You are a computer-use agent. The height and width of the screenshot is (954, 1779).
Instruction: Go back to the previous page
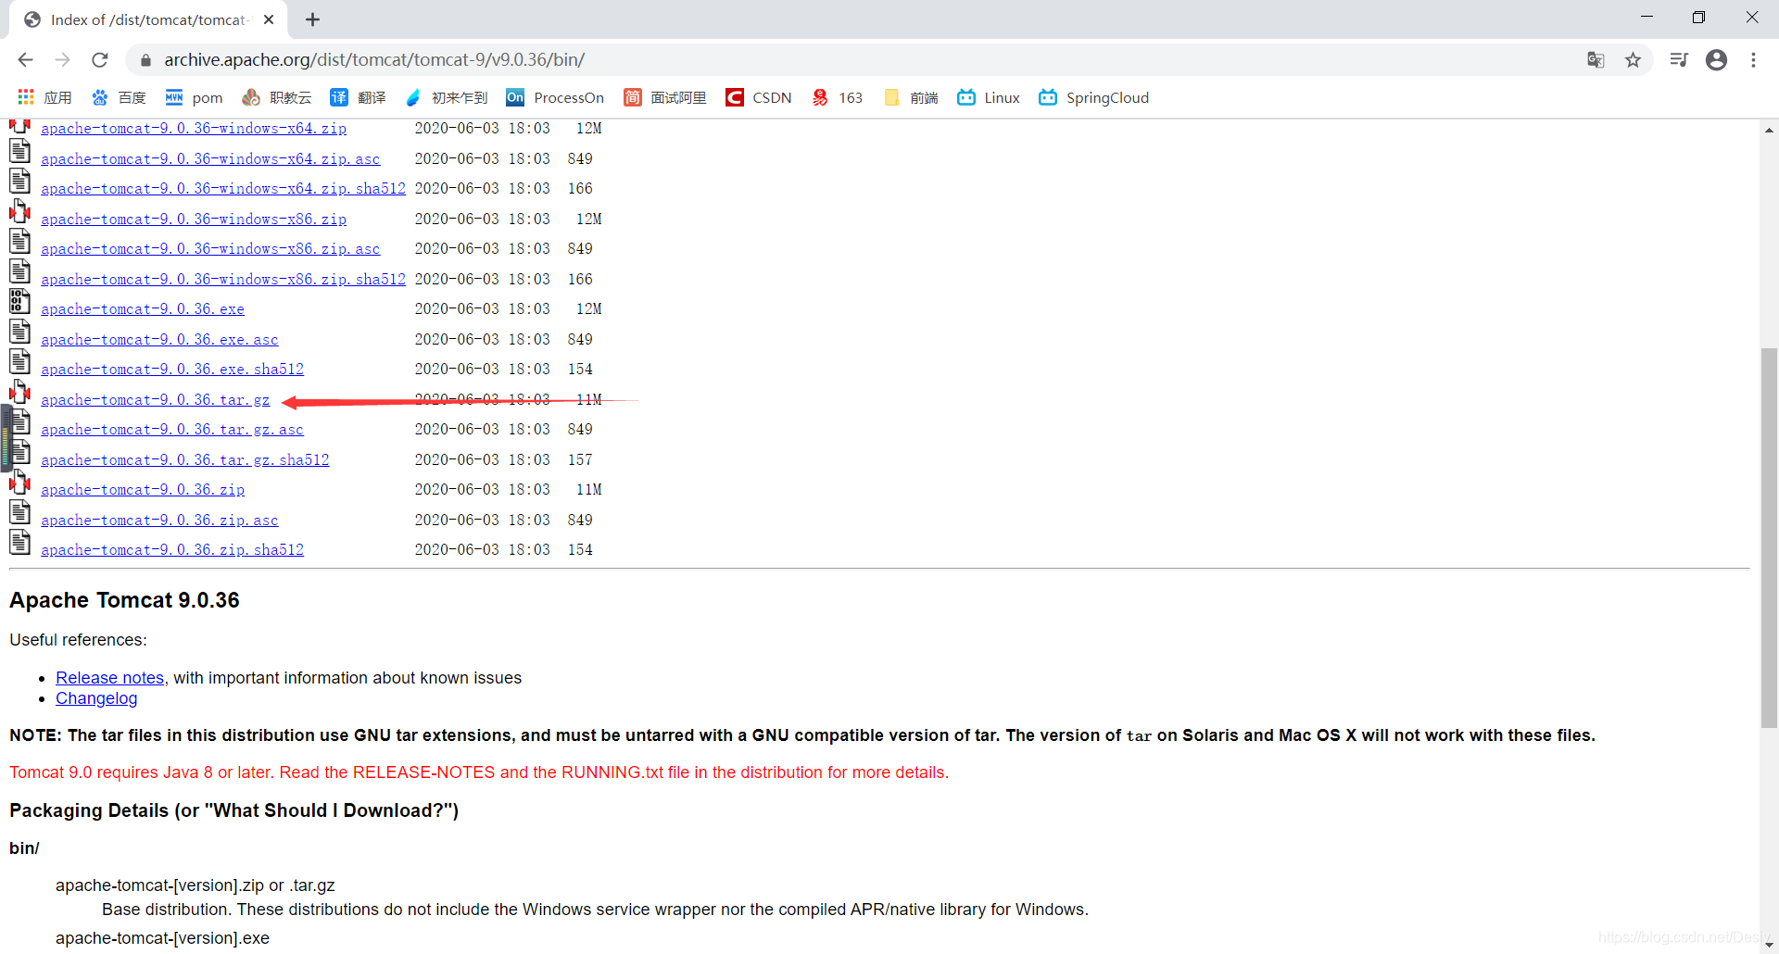click(25, 60)
